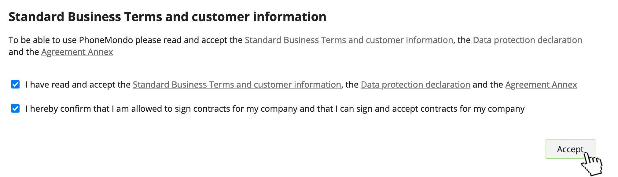Click the divider line under the heading

click(x=302, y=25)
